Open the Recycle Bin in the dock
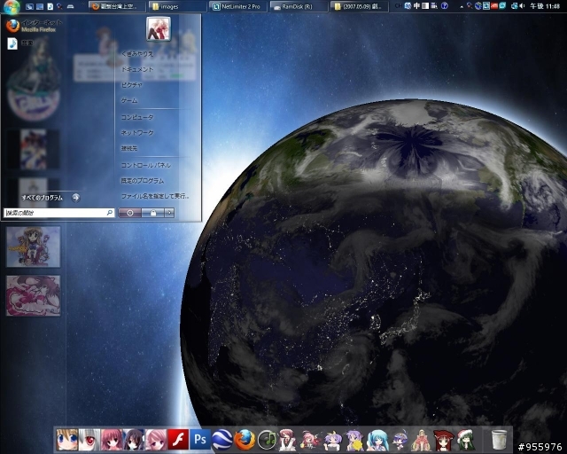Screen dimensions: 567x454 (500, 439)
